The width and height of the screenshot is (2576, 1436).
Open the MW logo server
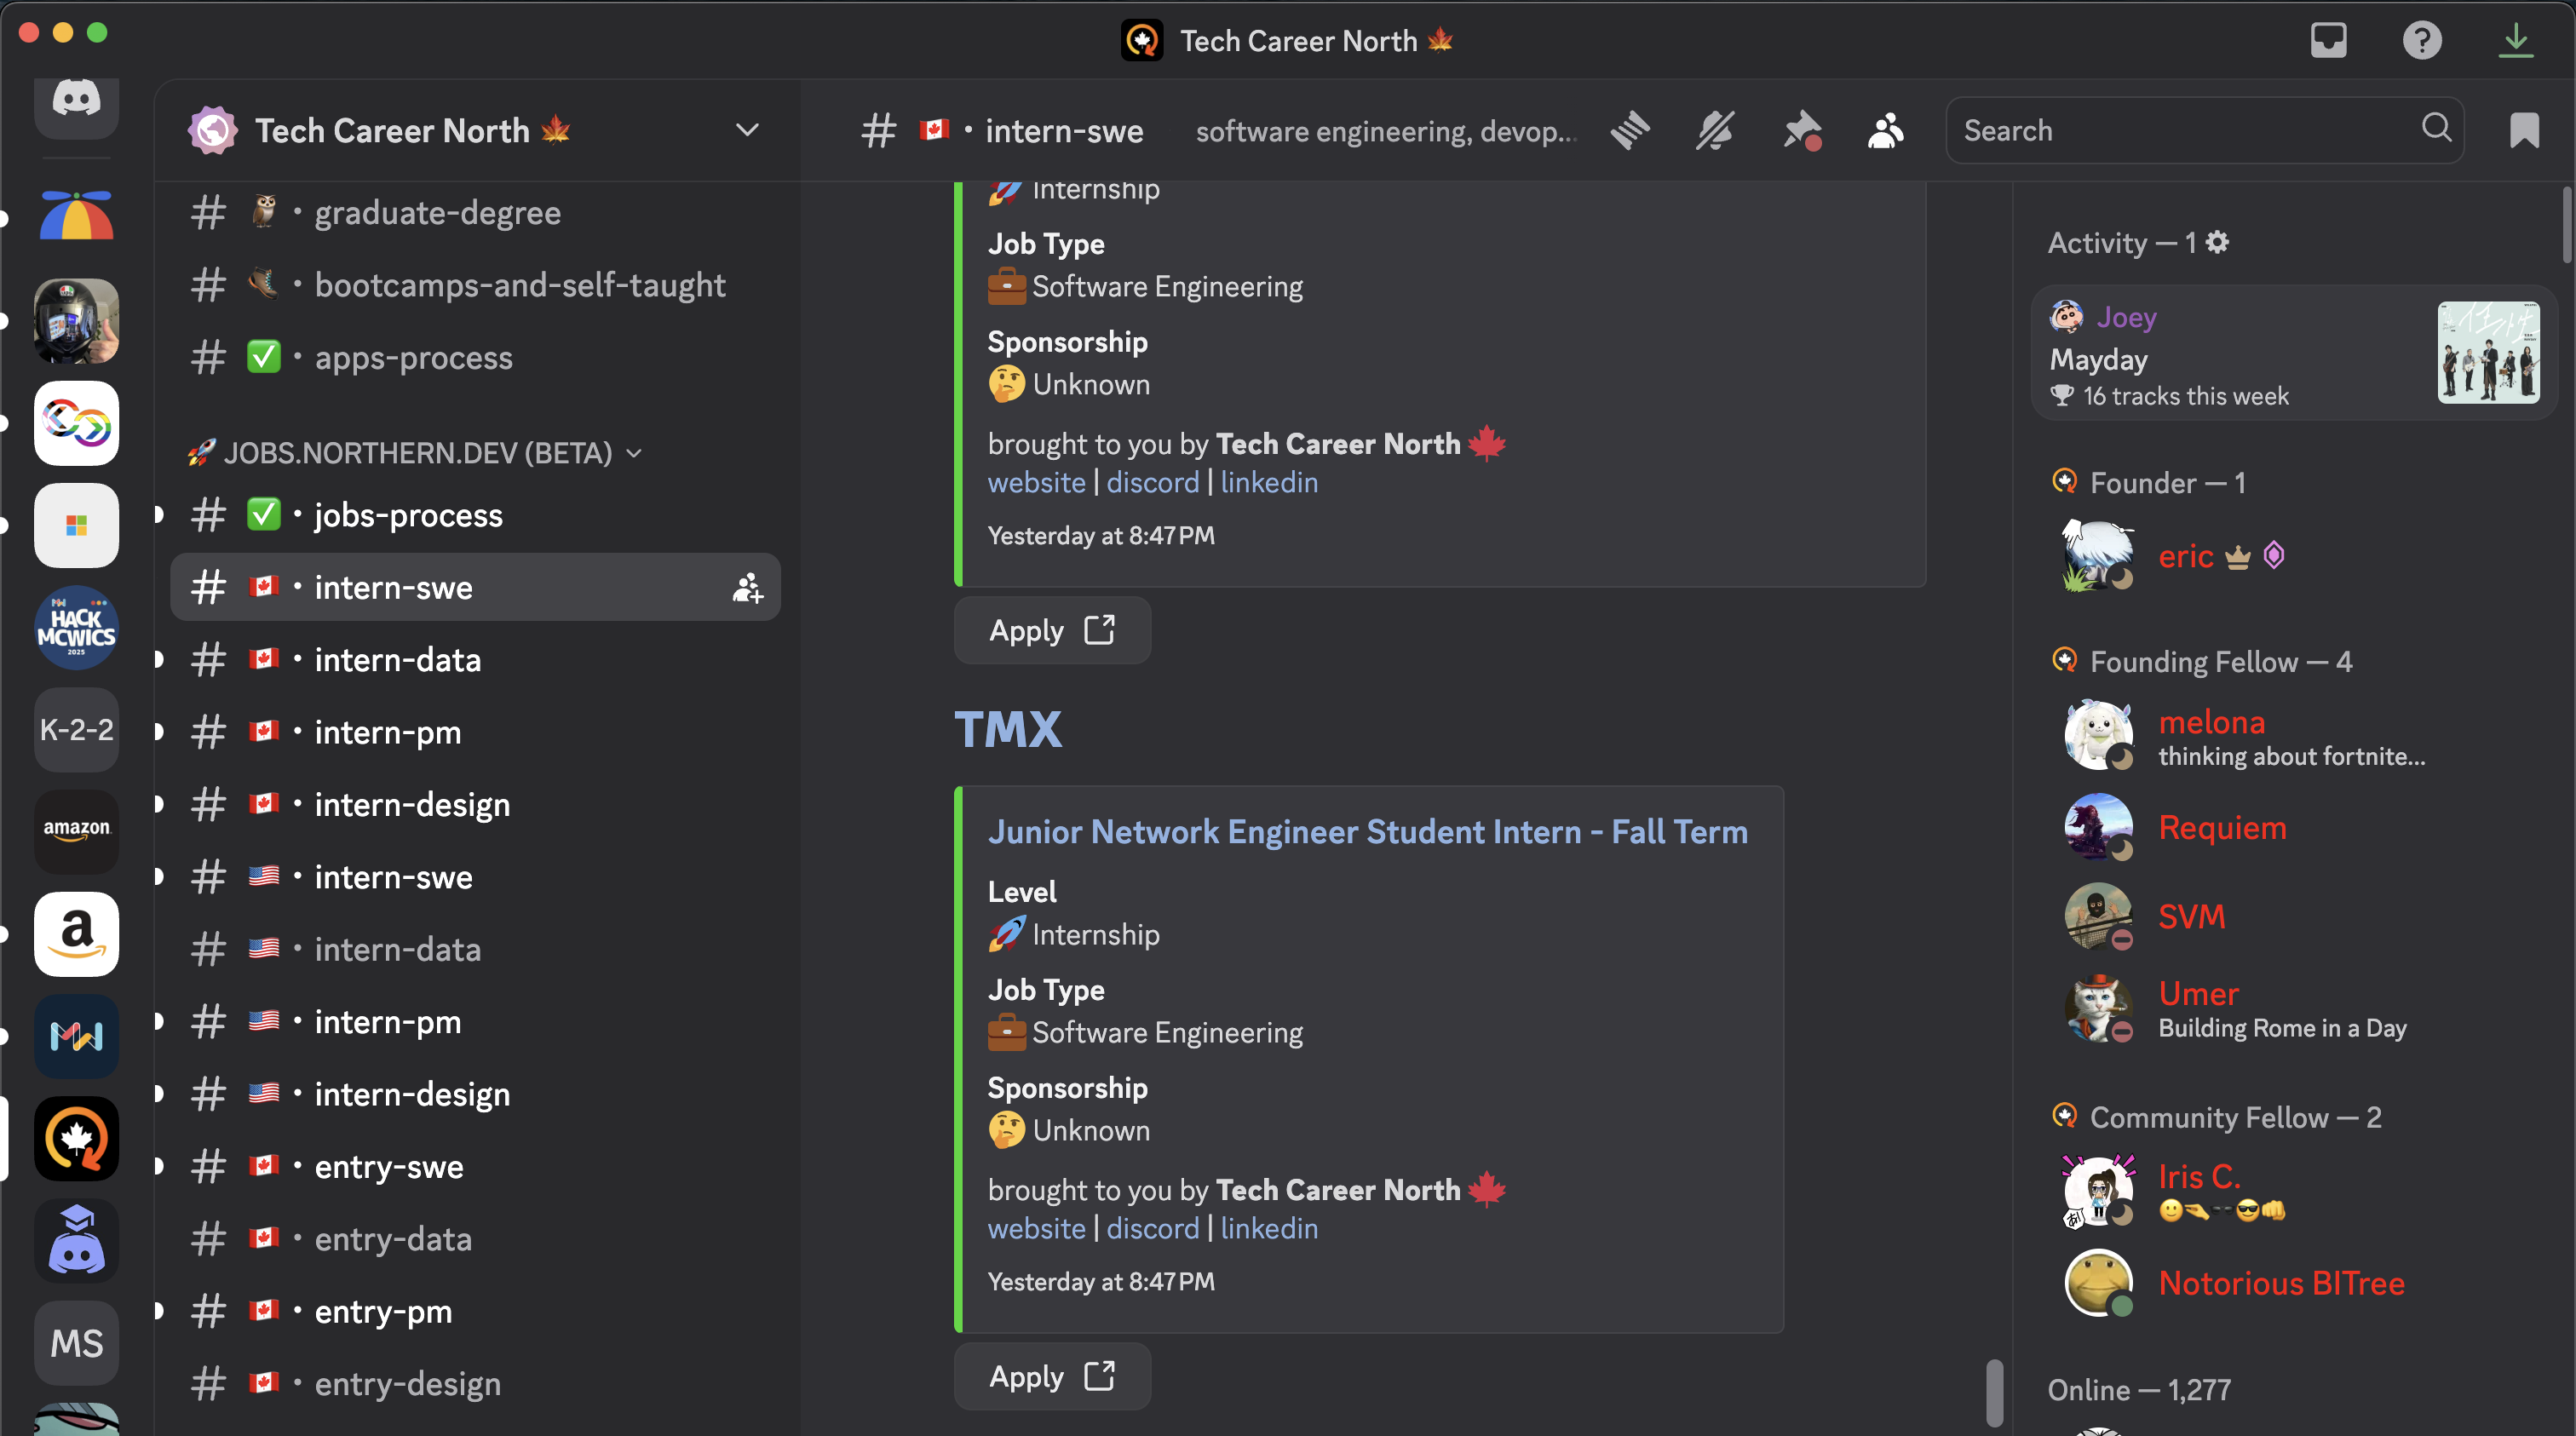76,1036
